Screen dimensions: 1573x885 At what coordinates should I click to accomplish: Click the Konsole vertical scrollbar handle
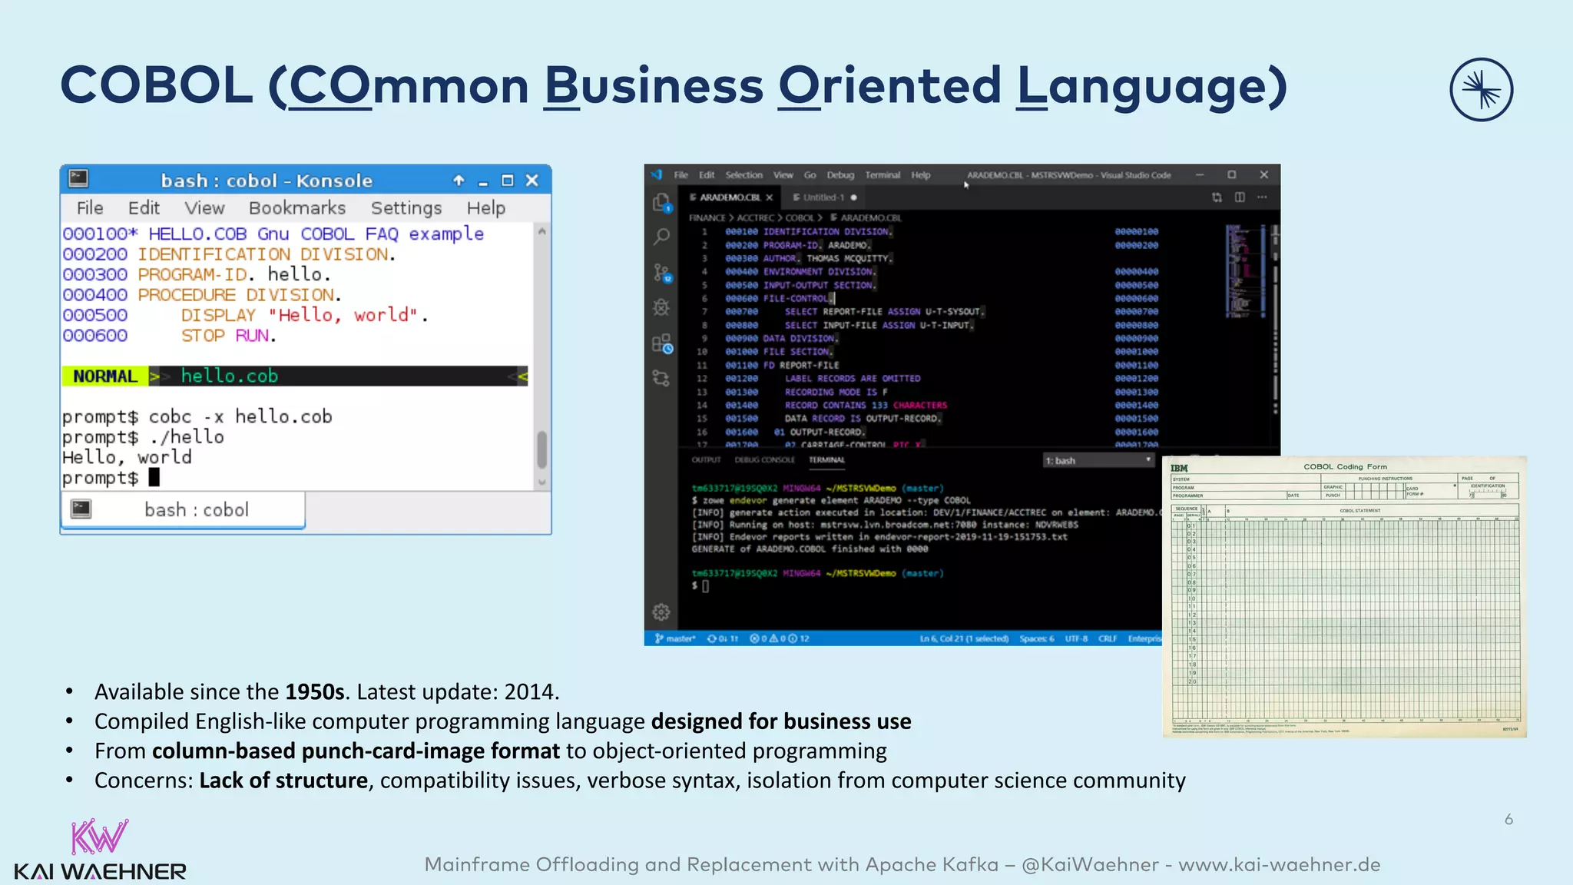click(x=541, y=449)
